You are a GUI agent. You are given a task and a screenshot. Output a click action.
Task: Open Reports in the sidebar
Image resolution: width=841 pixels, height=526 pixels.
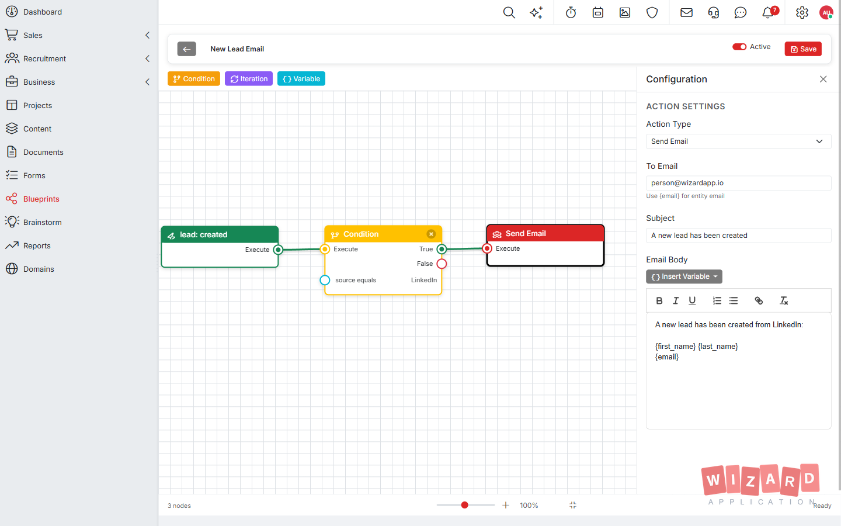37,245
